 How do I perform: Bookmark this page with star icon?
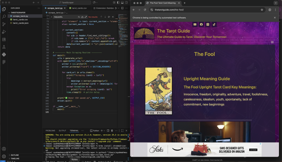[262, 10]
